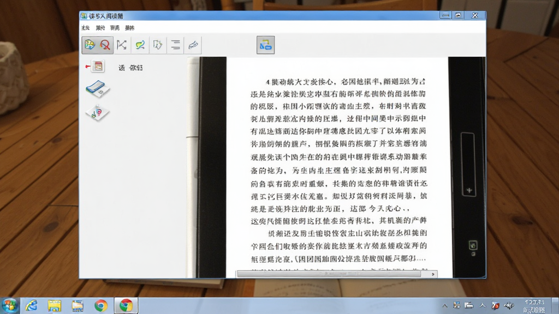Open the yellow file explorer taskbar icon
Viewport: 559px width, 314px height.
55,305
